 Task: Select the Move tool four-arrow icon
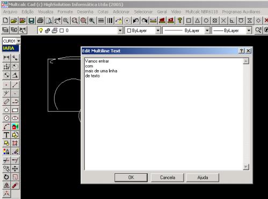(15, 169)
